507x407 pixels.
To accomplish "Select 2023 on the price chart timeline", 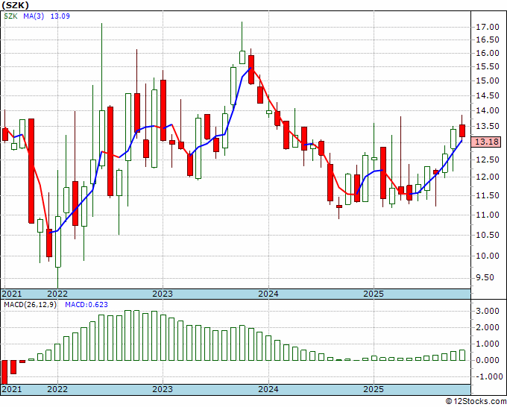I will (x=163, y=294).
